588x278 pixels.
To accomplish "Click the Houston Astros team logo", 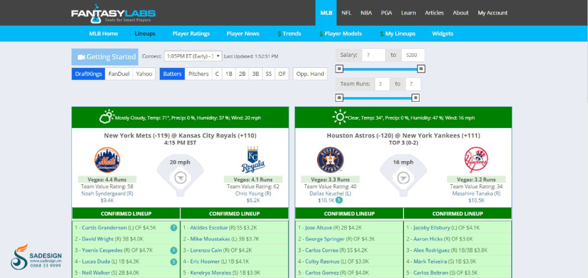I will pos(330,160).
